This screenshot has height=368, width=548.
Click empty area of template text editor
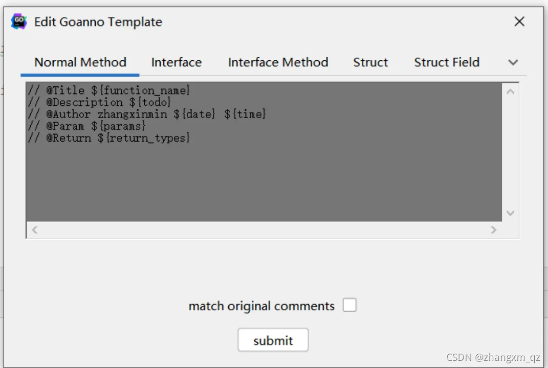[x=264, y=181]
